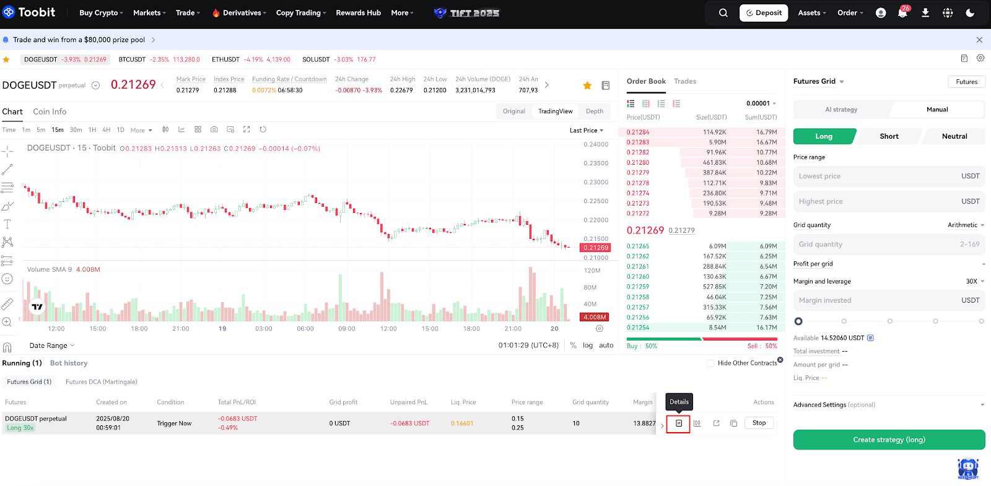This screenshot has width=991, height=486.
Task: Open the 30X leverage dropdown
Action: coord(975,281)
